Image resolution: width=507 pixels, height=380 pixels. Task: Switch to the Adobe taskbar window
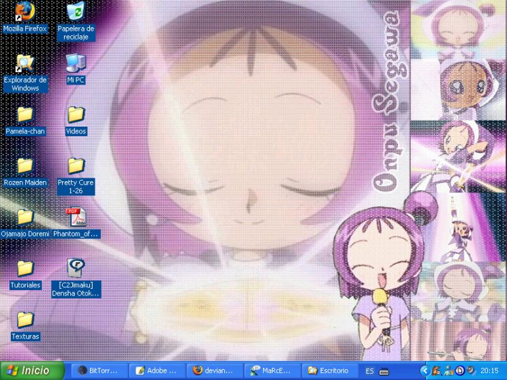pos(157,370)
